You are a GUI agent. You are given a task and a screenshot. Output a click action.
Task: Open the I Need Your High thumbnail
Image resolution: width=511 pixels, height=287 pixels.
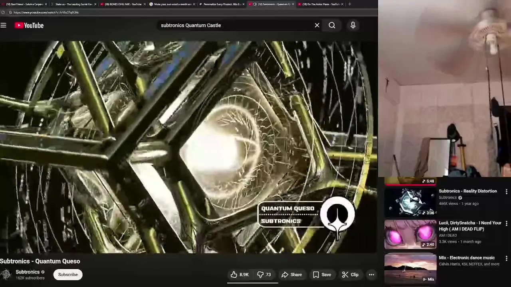[x=410, y=234]
